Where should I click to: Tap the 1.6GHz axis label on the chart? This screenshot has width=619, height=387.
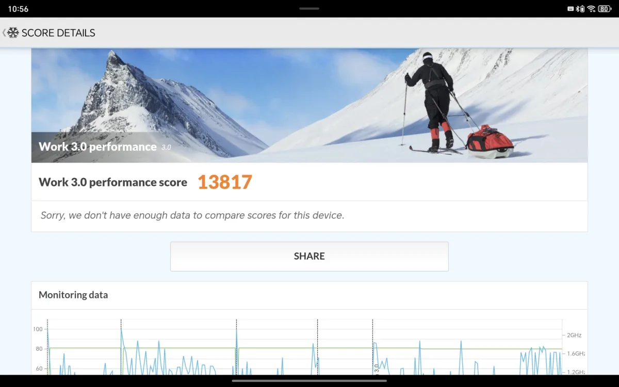(576, 353)
